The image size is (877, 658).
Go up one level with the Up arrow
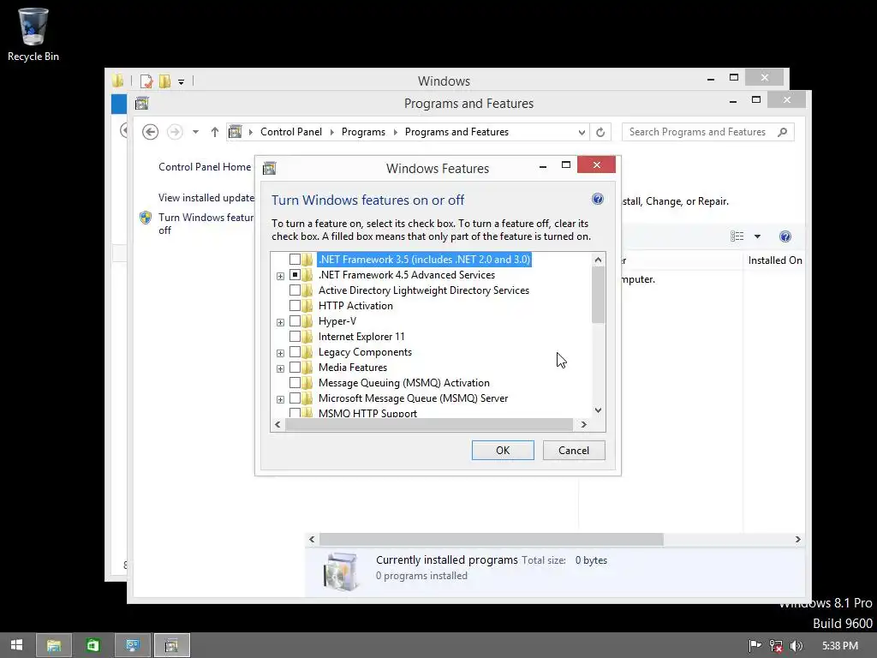pyautogui.click(x=215, y=132)
